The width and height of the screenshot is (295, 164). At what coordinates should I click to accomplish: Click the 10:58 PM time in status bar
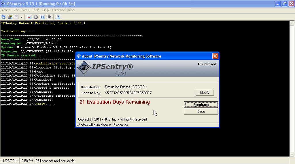tap(27, 161)
